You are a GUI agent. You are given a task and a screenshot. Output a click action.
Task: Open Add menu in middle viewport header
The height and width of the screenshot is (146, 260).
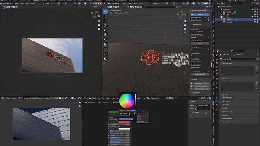[135, 4]
